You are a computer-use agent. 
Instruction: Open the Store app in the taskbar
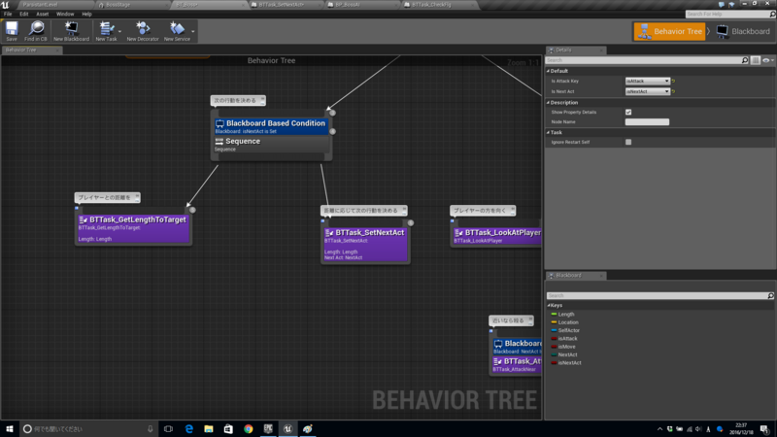(x=228, y=429)
